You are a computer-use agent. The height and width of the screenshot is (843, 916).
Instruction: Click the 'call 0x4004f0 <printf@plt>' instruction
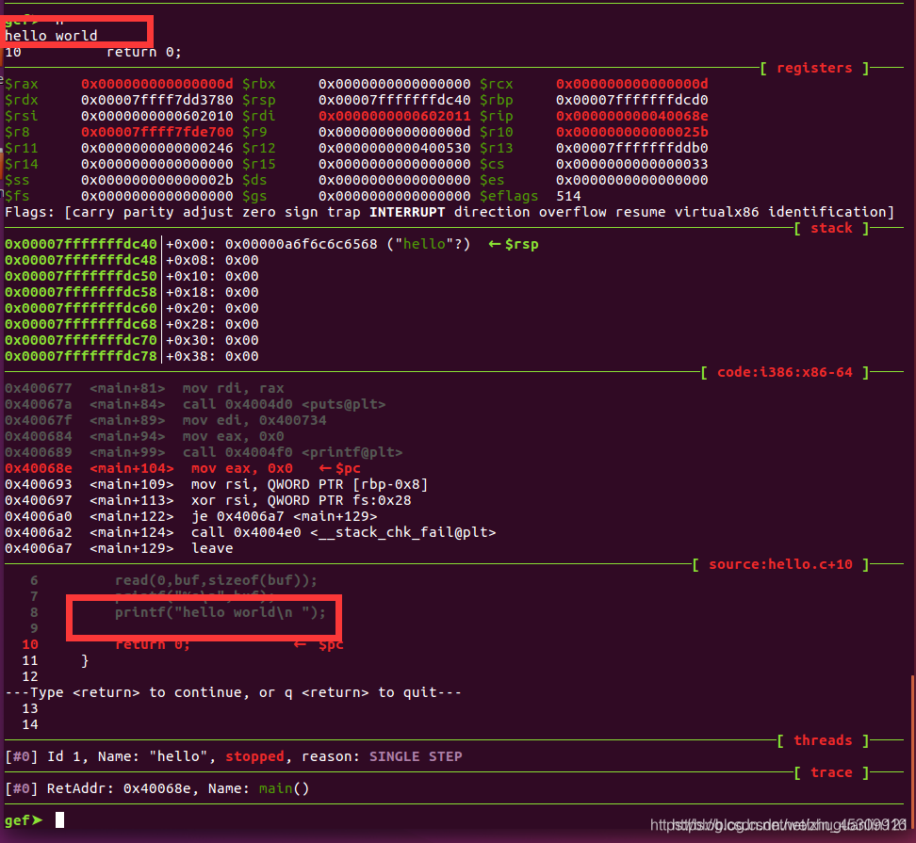[293, 452]
